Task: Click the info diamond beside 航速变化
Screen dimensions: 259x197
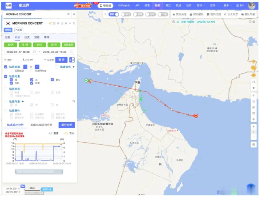Action: (x=74, y=67)
